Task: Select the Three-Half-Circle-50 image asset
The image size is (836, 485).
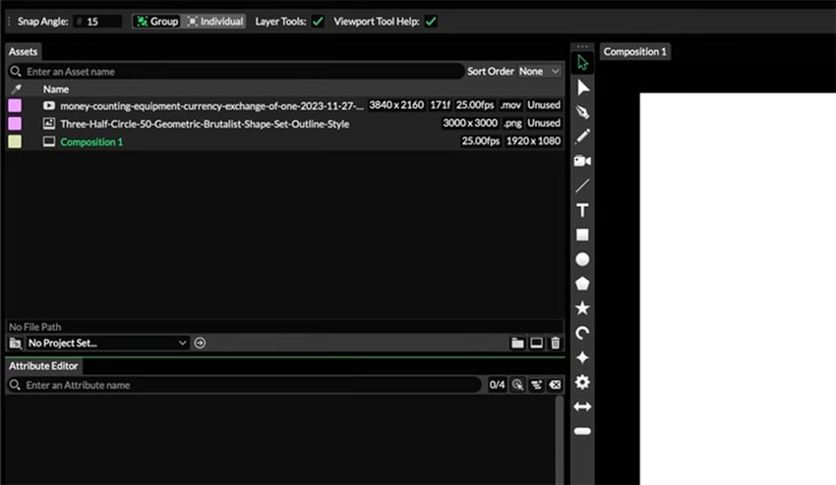Action: point(284,124)
